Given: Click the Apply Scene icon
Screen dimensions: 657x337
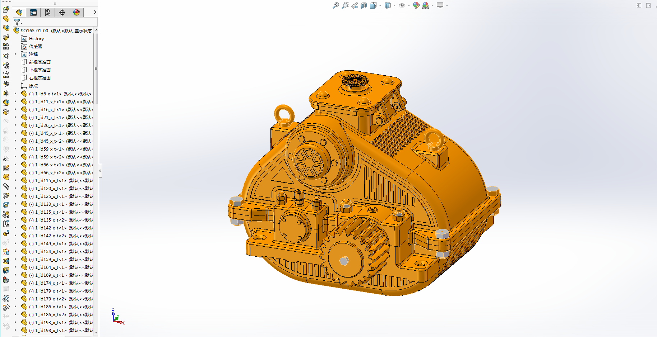Looking at the screenshot, I should tap(426, 5).
